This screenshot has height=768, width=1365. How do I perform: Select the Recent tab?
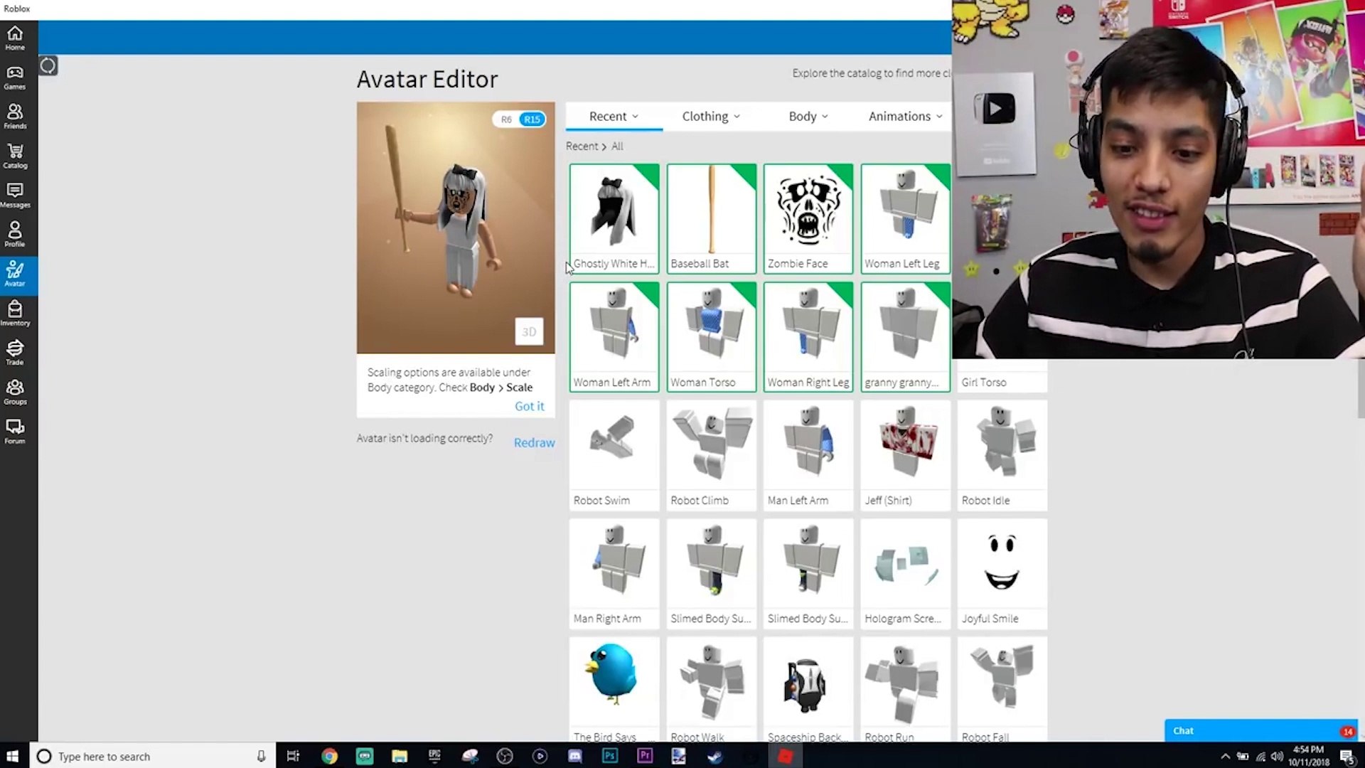tap(614, 116)
